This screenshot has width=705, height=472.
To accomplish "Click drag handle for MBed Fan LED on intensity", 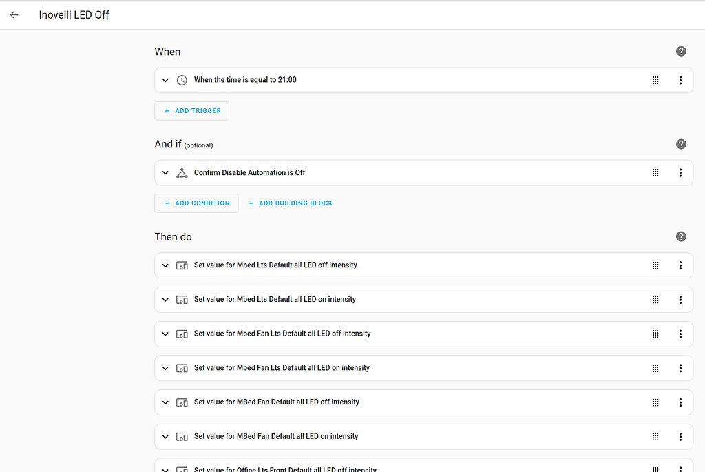I will click(x=655, y=436).
